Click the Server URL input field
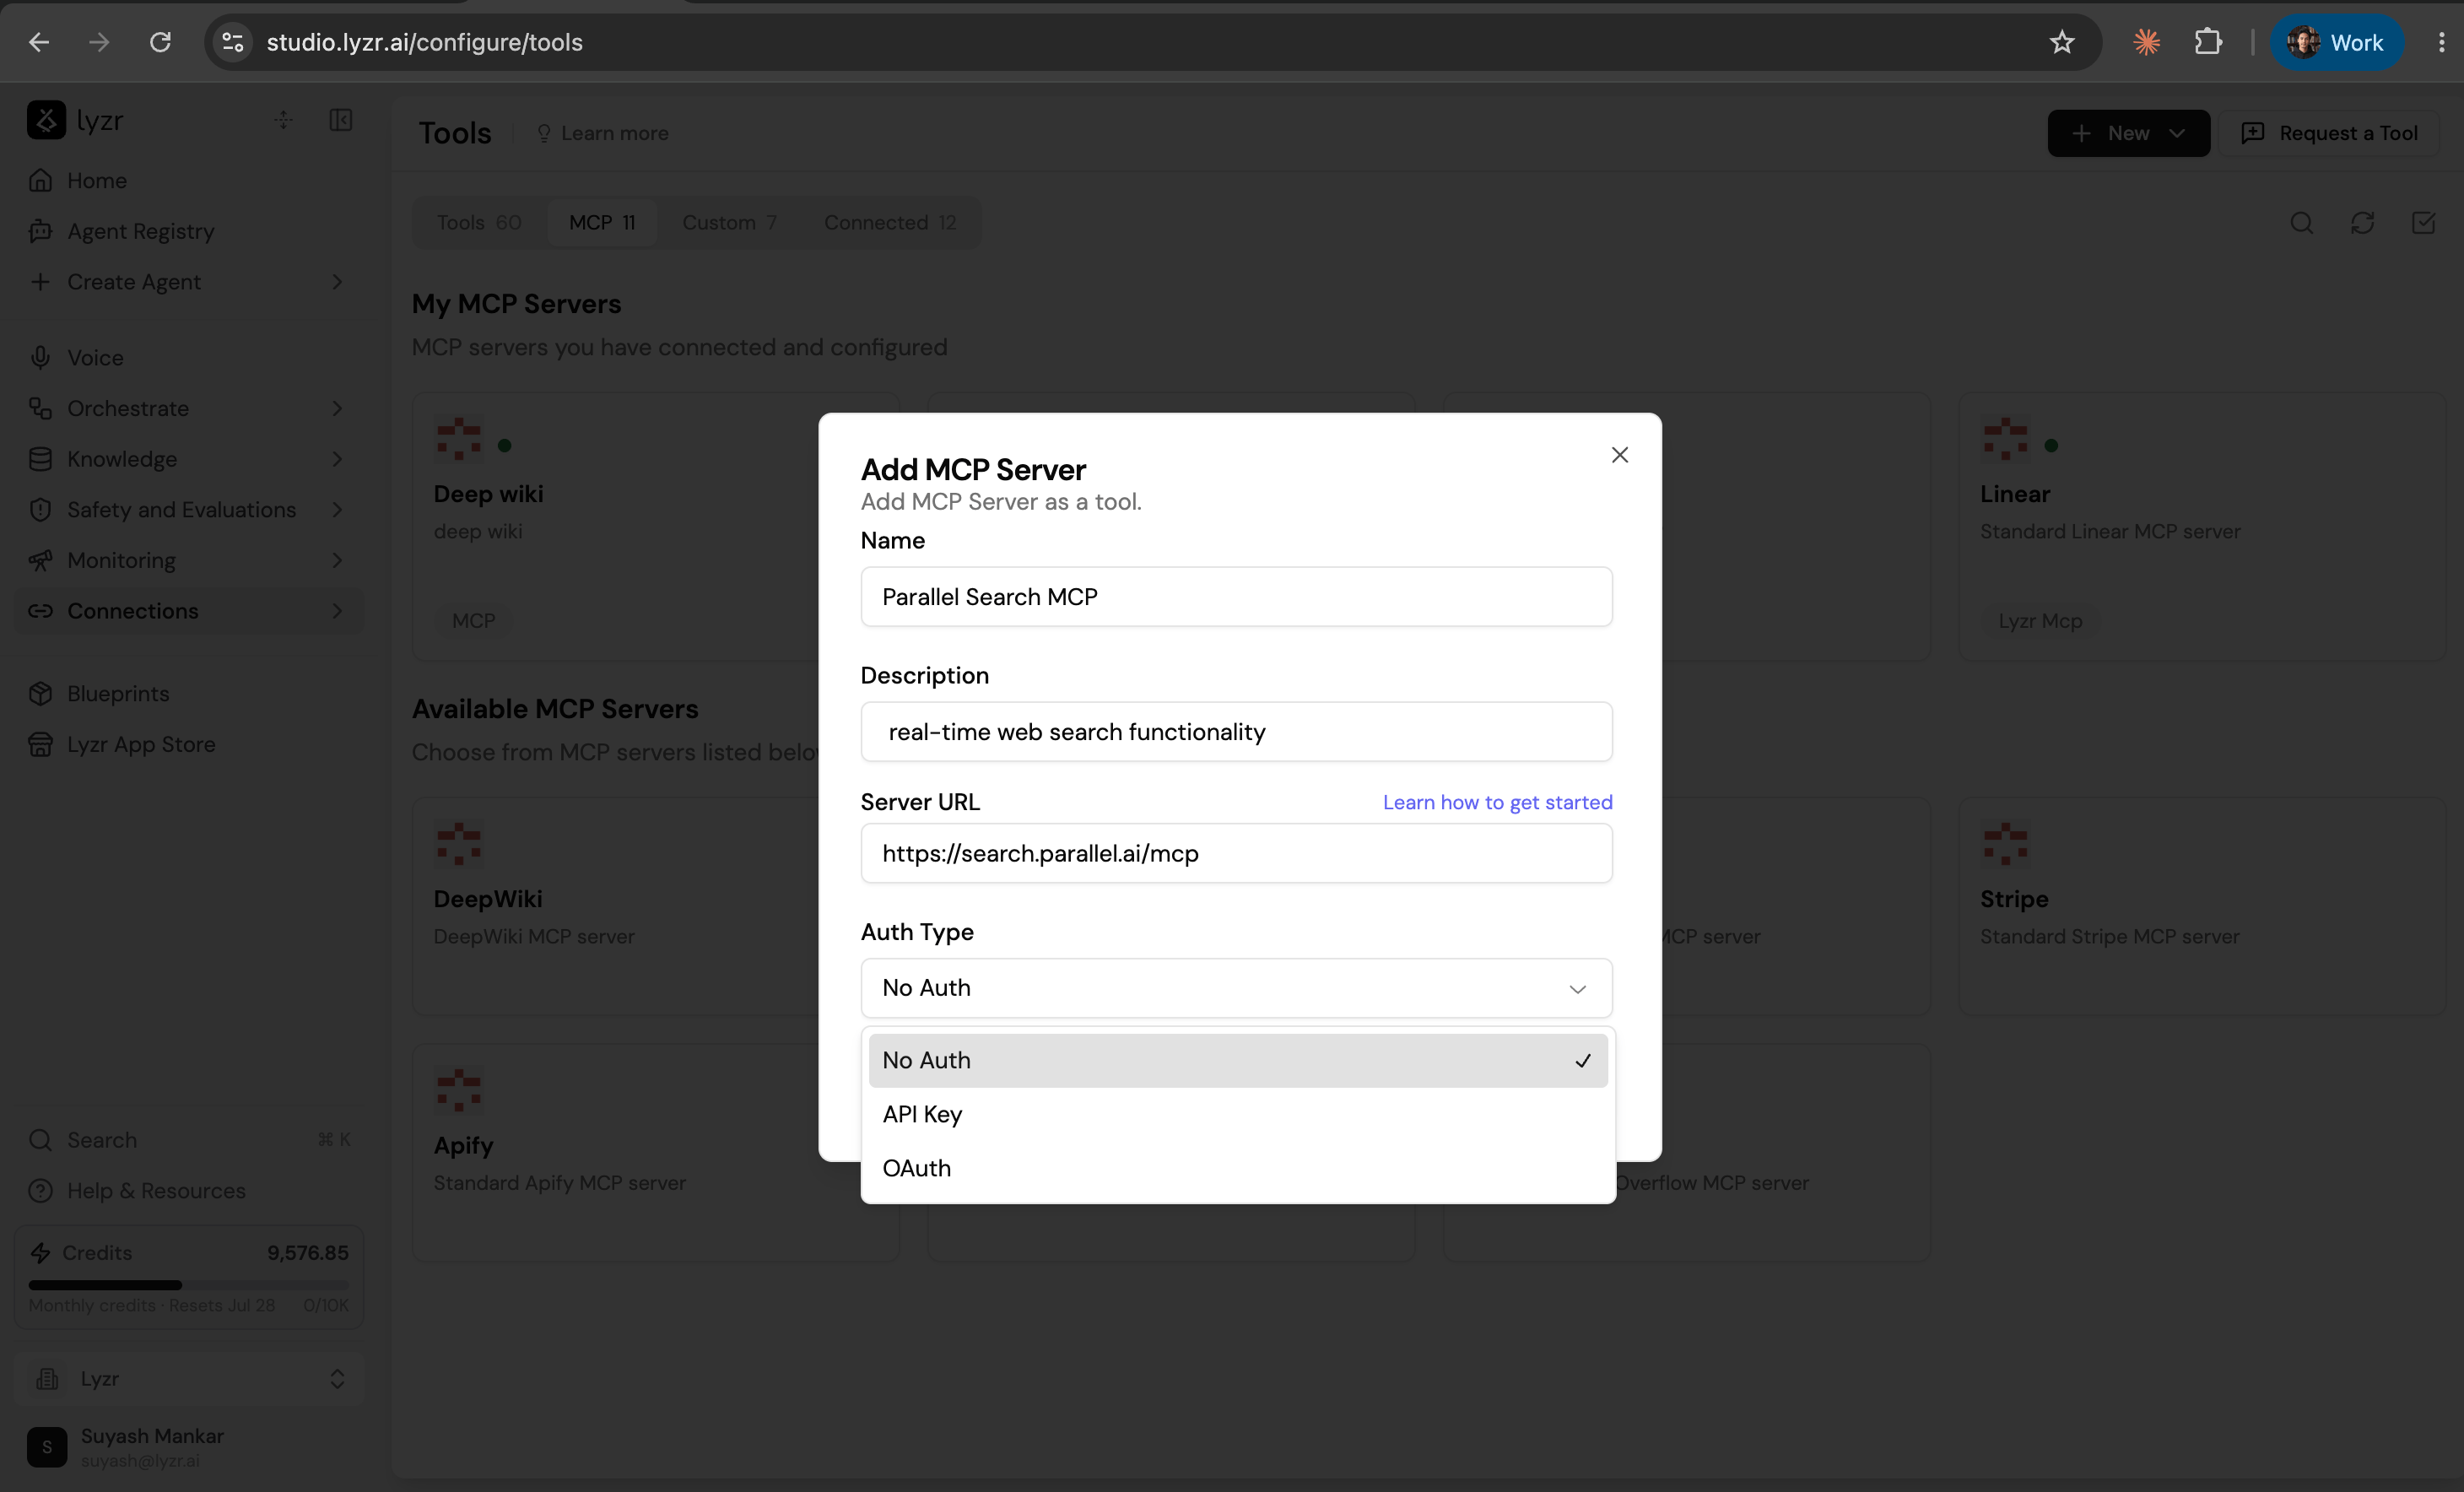2464x1492 pixels. pyautogui.click(x=1236, y=853)
